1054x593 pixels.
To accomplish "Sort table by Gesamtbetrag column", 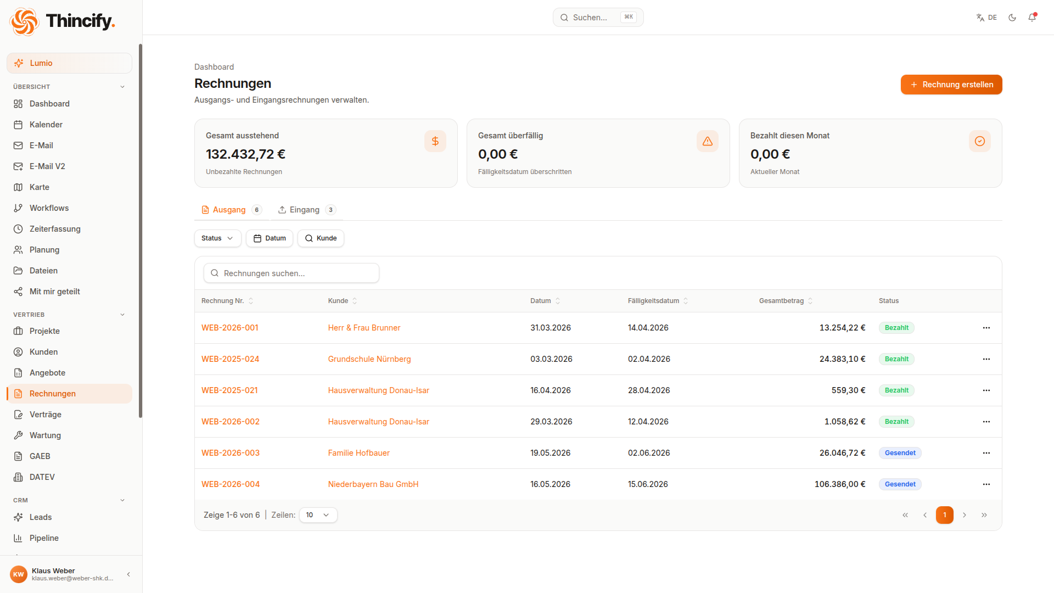I will coord(786,301).
